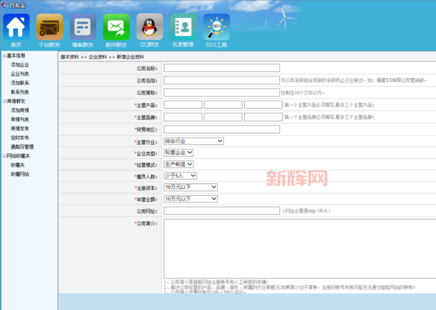Viewport: 436px width, 310px height.
Task: Open the 主营行业 dropdown
Action: pyautogui.click(x=193, y=141)
